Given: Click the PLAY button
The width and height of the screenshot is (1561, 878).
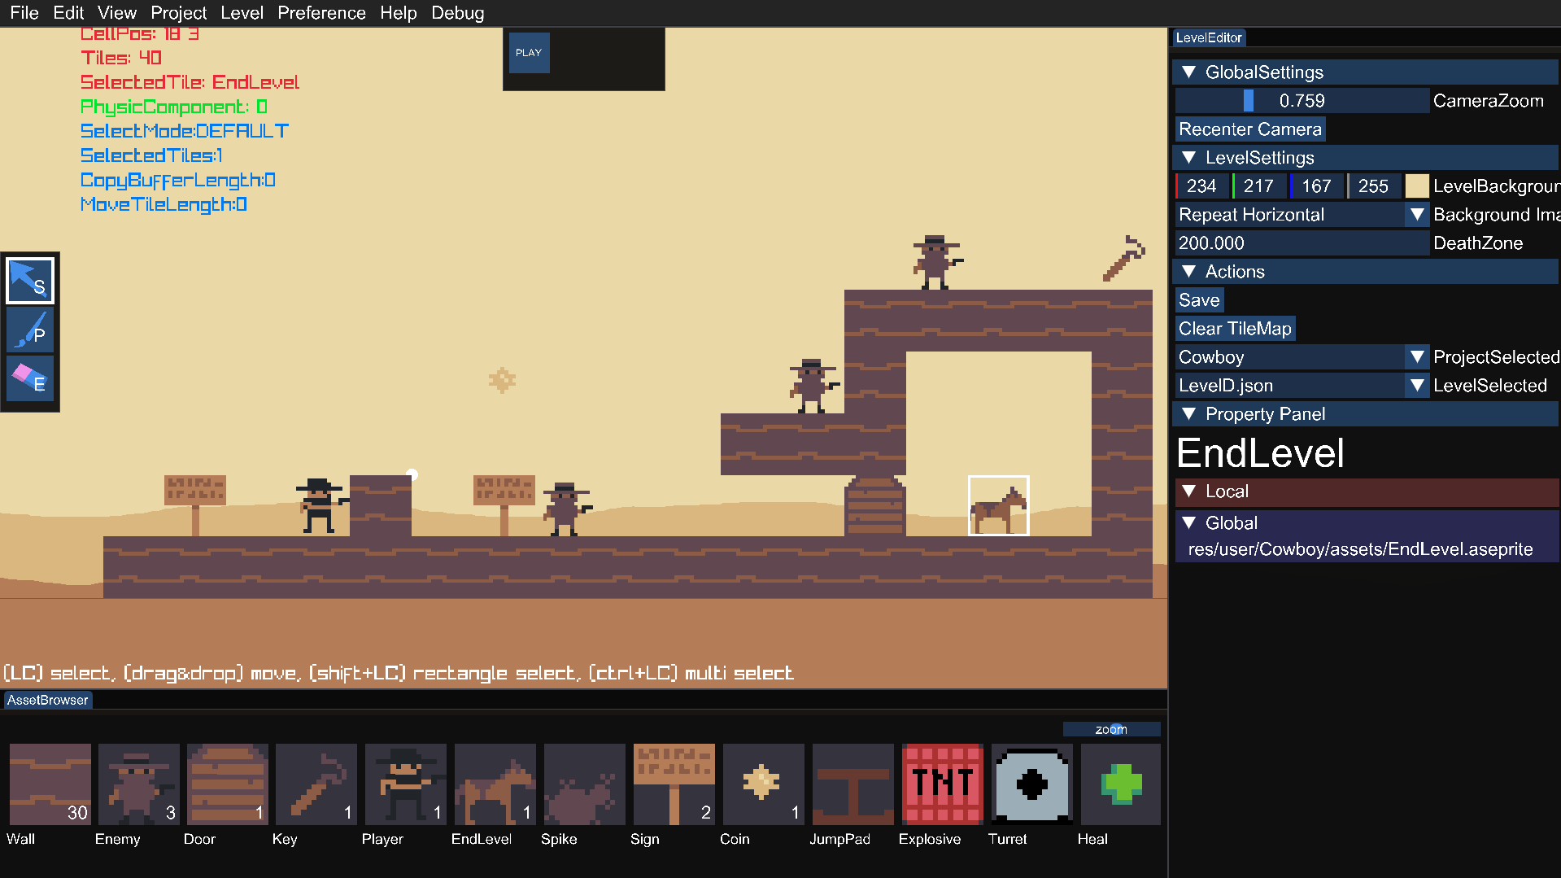Looking at the screenshot, I should (529, 53).
